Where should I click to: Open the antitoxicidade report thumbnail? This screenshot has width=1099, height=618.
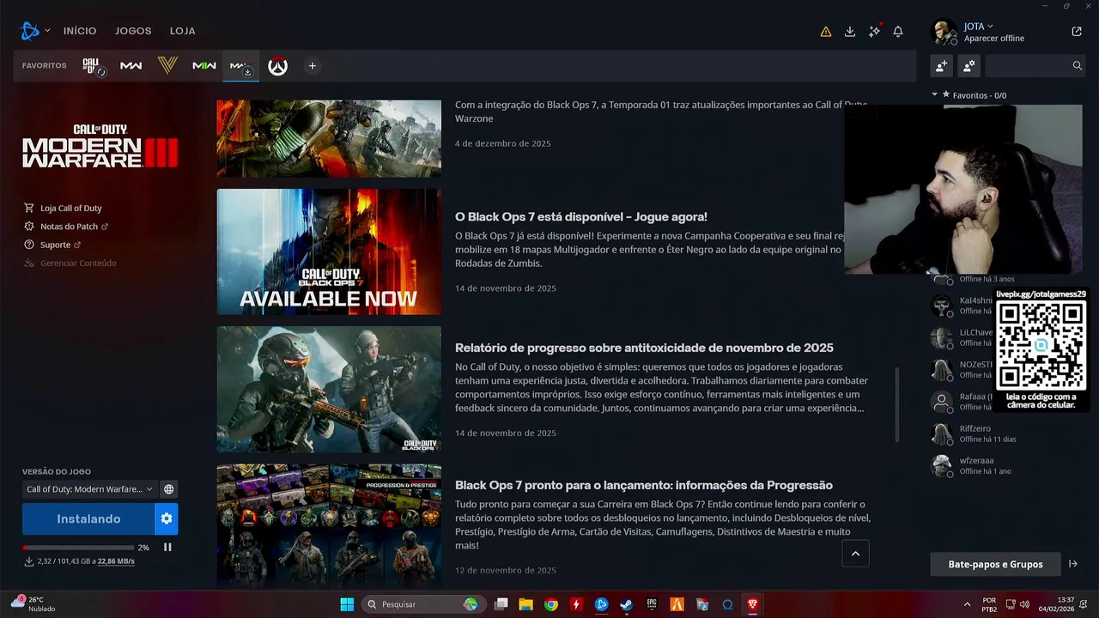click(x=329, y=389)
